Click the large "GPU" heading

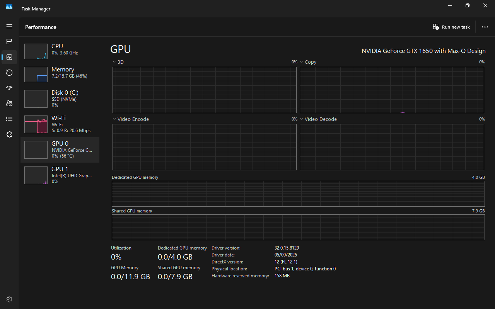point(121,49)
